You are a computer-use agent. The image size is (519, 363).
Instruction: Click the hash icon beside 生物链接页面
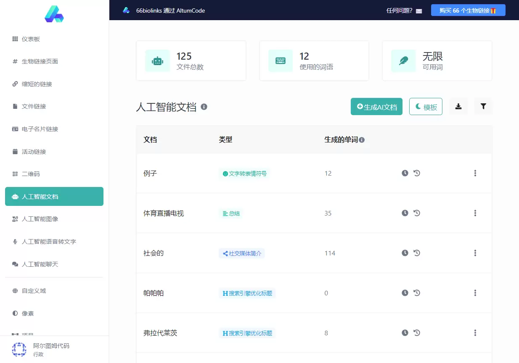click(x=15, y=61)
